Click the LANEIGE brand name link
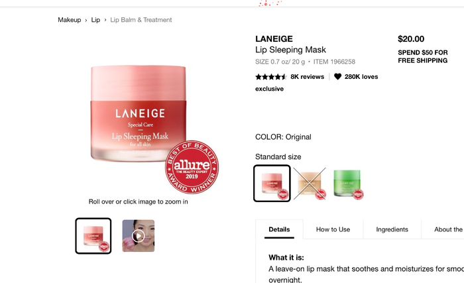This screenshot has width=464, height=283. pos(274,39)
